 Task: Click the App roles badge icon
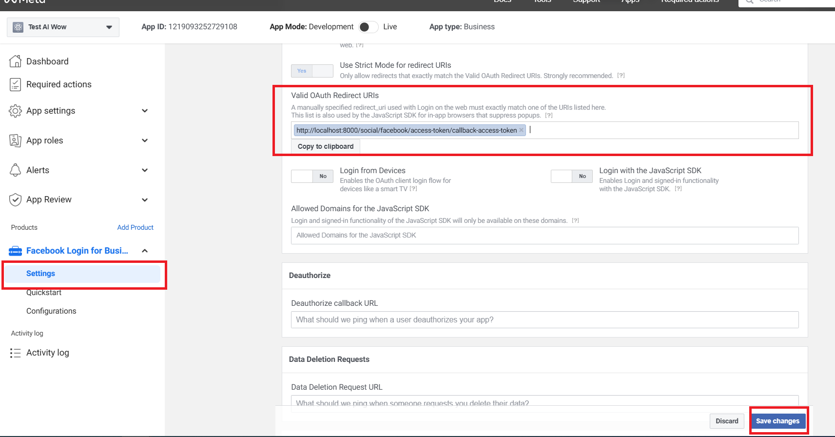[x=16, y=140]
